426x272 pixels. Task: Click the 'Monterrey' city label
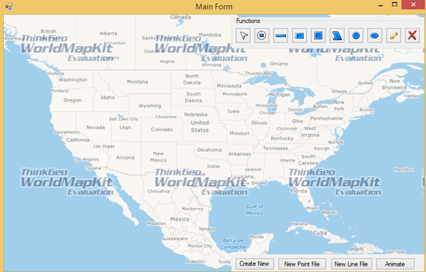(x=193, y=209)
